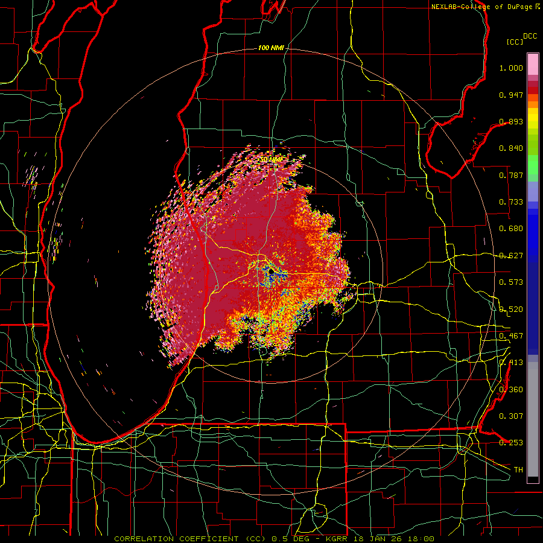Select the 0.733 scale value
This screenshot has width=543, height=543.
coord(511,202)
